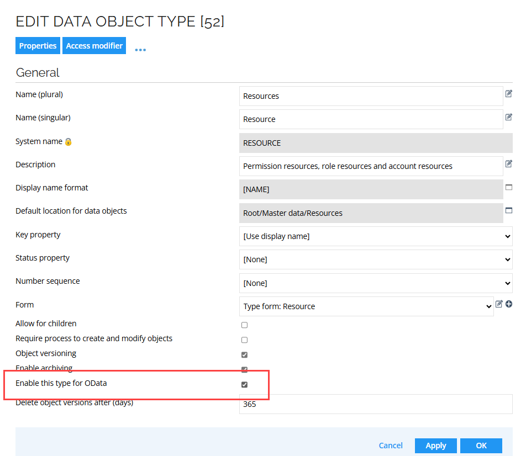Click the edit icon beside Name (plural)
Viewport: 526px width, 456px height.
[x=508, y=94]
